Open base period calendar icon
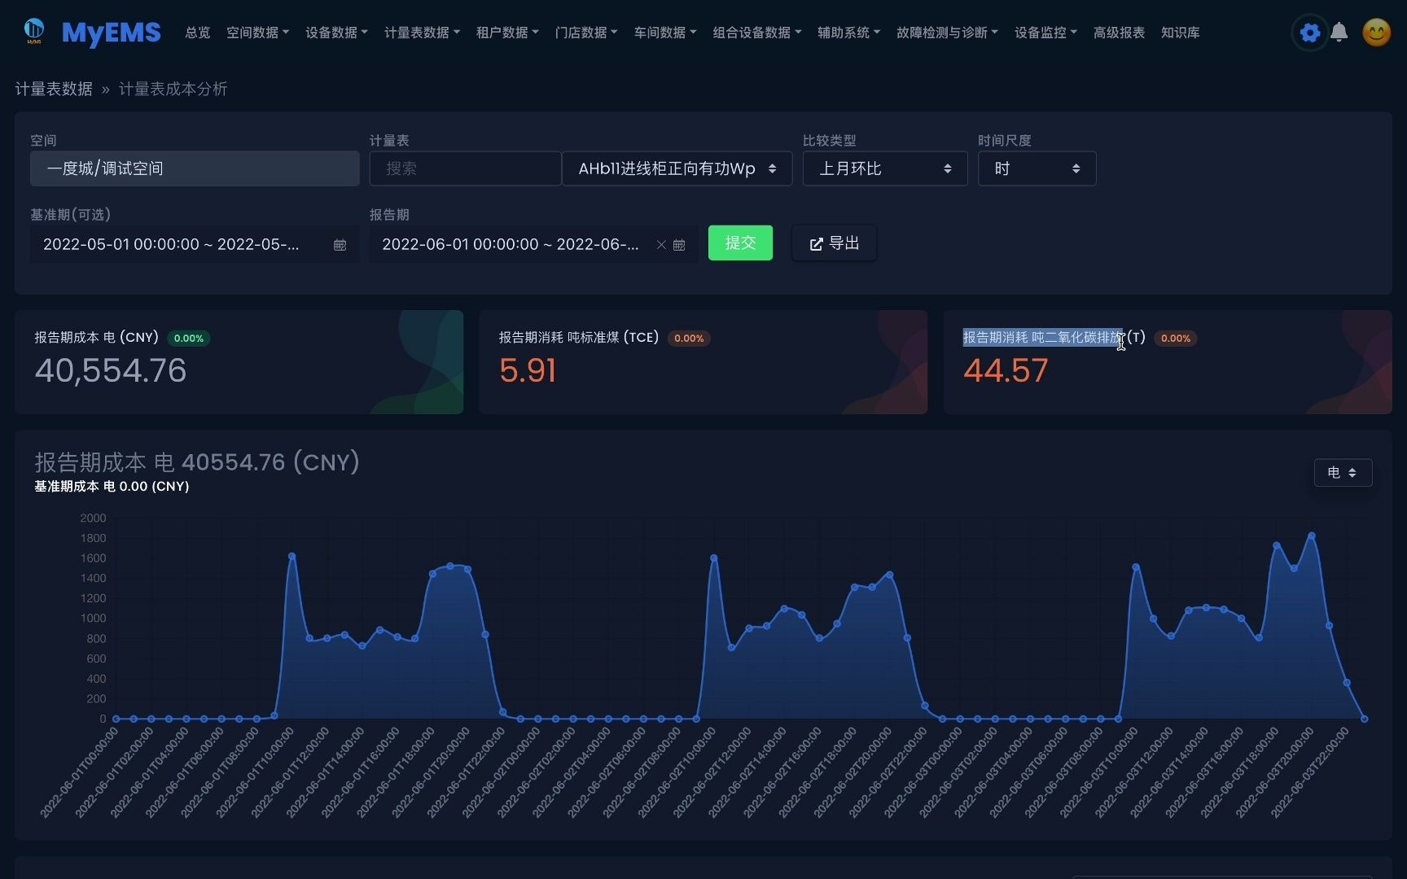Viewport: 1407px width, 879px height. click(x=340, y=245)
